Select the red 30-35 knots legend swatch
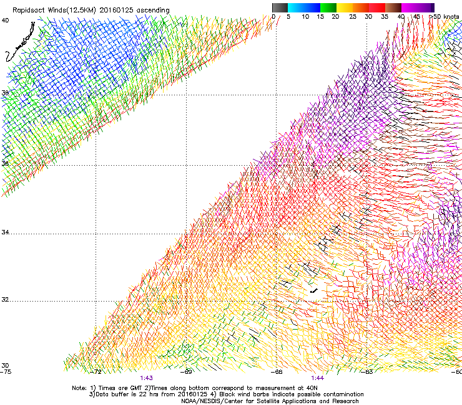The image size is (462, 405). [x=377, y=7]
